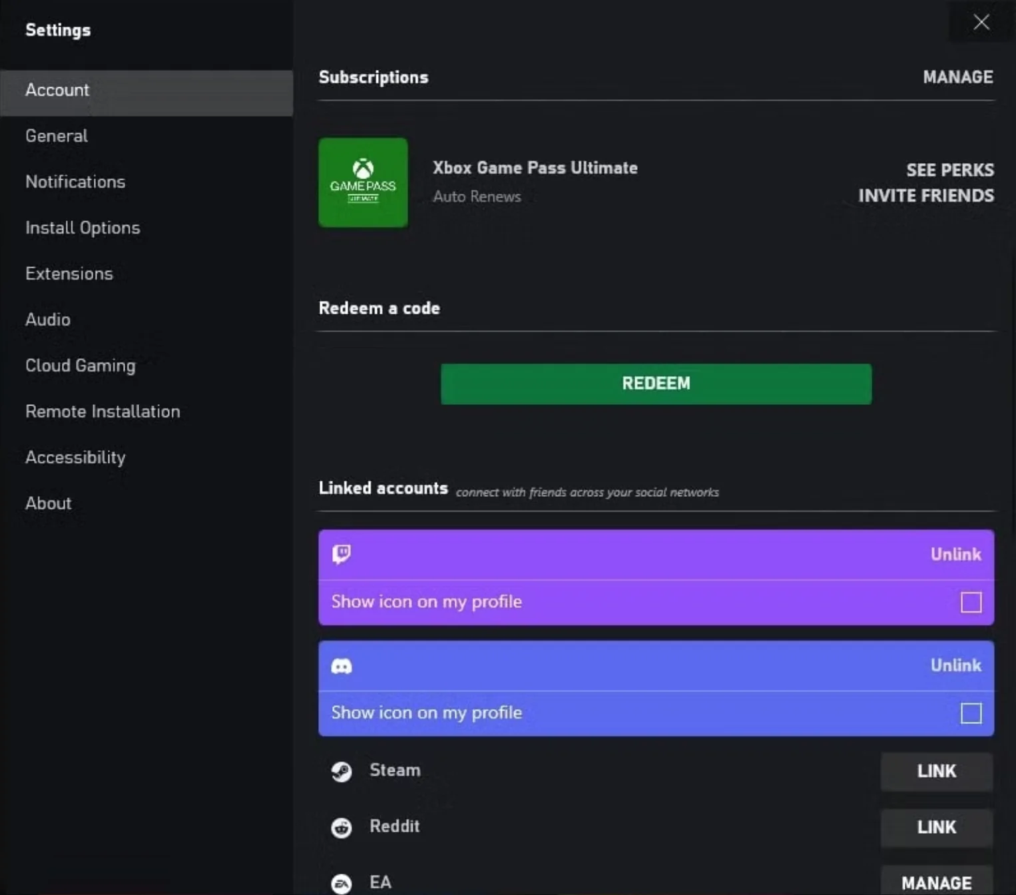1016x895 pixels.
Task: Link the Reddit account
Action: coord(937,827)
